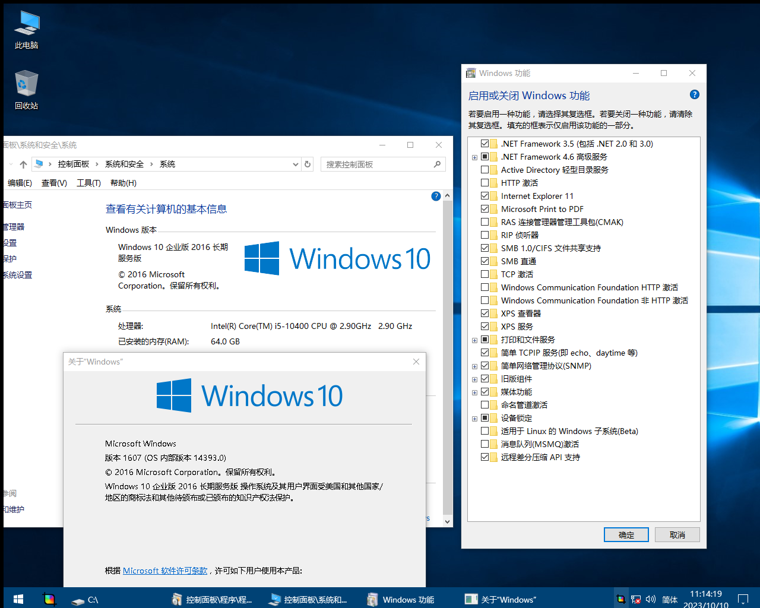This screenshot has height=608, width=760.
Task: Click System window scrollbar down arrow
Action: click(x=448, y=521)
